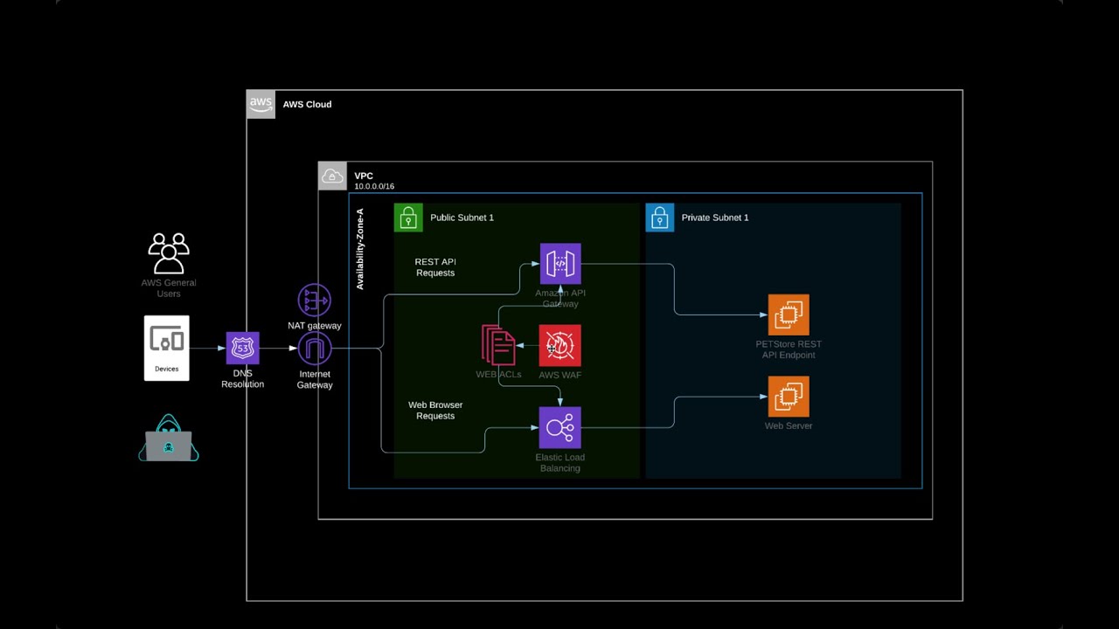This screenshot has height=629, width=1119.
Task: Click the WEB ACLs label
Action: pyautogui.click(x=498, y=374)
